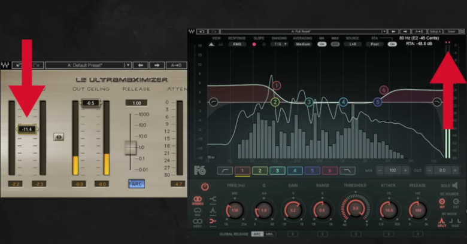Select the F6 RTA filled spectrum view icon

click(x=211, y=44)
